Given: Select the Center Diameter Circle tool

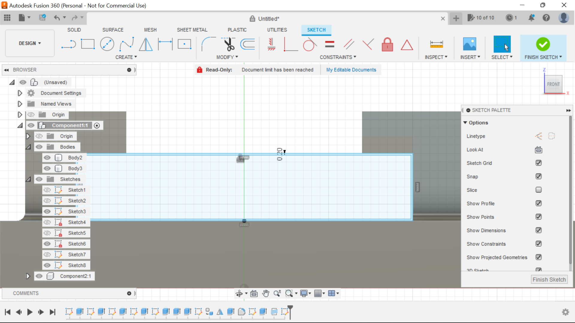Looking at the screenshot, I should pos(107,44).
